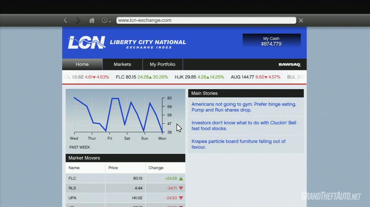
Task: Click the URL address bar
Action: click(x=206, y=20)
